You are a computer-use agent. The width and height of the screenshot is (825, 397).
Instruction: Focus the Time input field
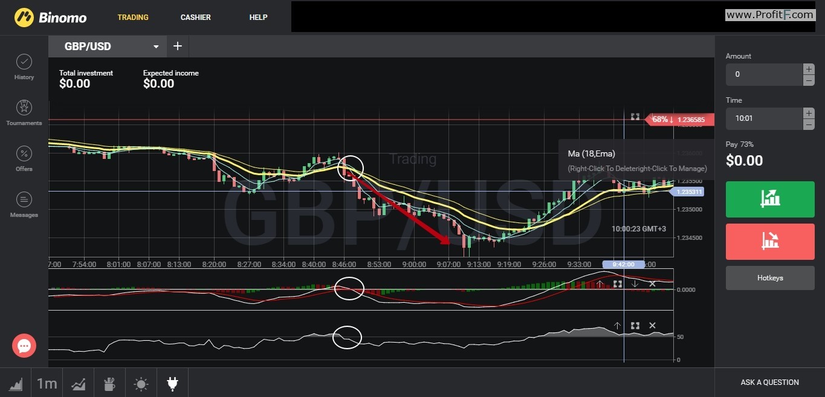[x=764, y=118]
